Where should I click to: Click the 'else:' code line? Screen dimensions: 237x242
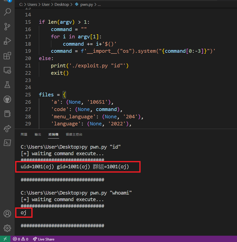click(x=46, y=58)
